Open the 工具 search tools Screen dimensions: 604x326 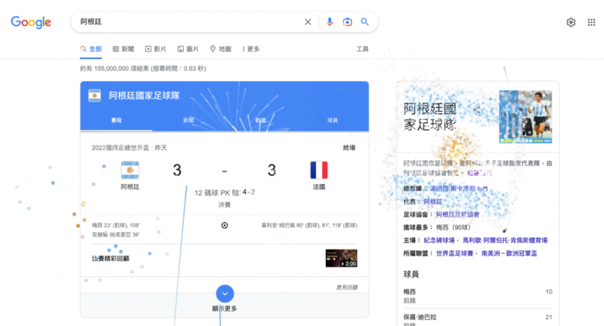pos(362,49)
